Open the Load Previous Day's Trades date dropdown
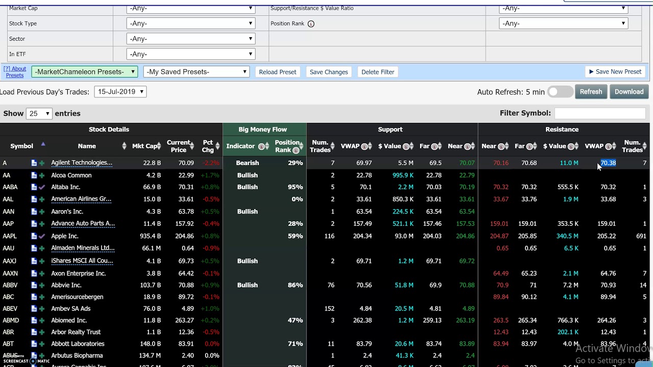This screenshot has height=367, width=653. point(120,92)
